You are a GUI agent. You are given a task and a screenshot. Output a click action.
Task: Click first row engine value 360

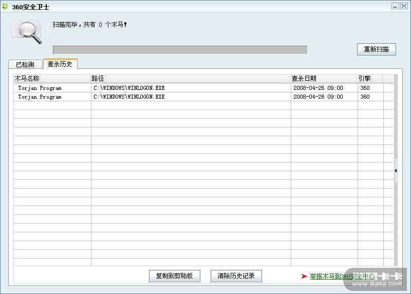[365, 88]
